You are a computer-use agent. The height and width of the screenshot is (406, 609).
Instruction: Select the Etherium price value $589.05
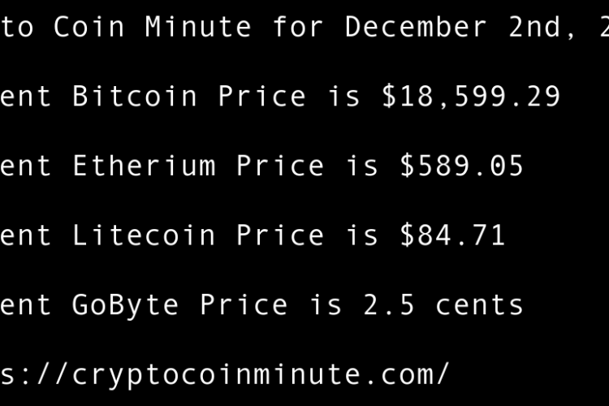(x=461, y=166)
